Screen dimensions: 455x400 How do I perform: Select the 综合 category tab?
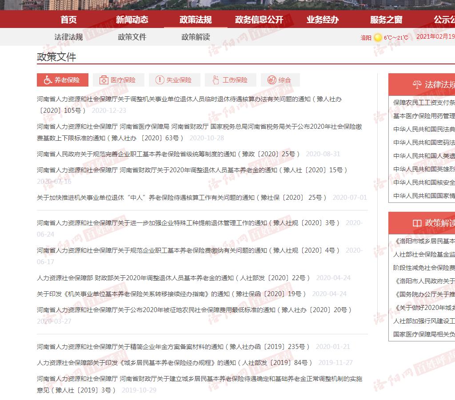(280, 80)
